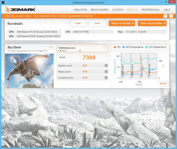Click the Graphics score value 8367

[85, 66]
